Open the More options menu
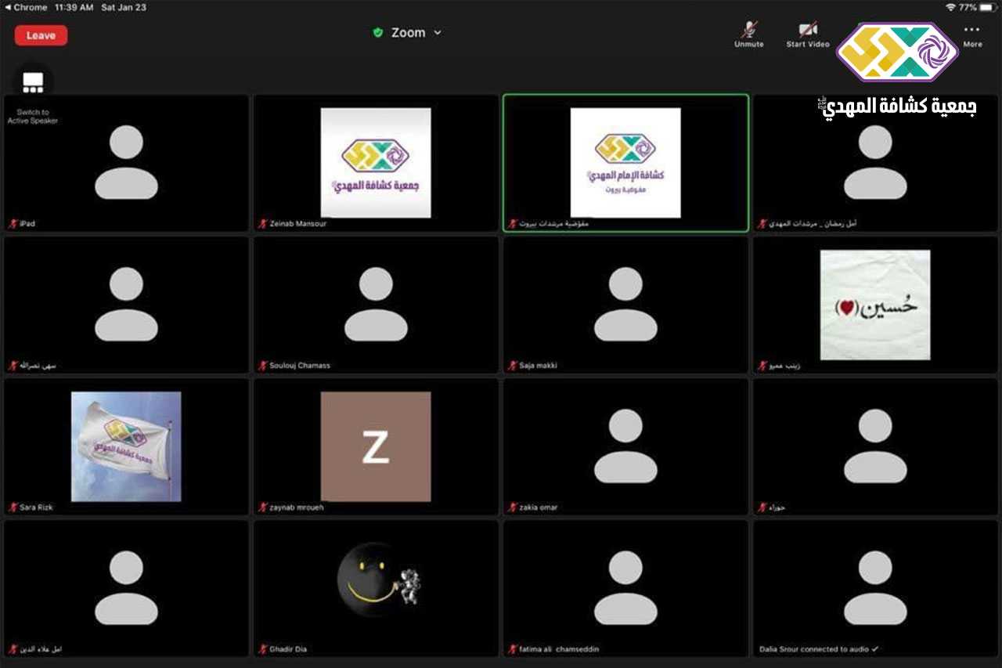This screenshot has height=668, width=1002. tap(972, 34)
